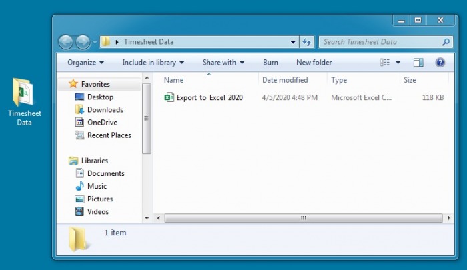Click the folder icon in the details pane
Screen dimensions: 467x270
(78, 239)
